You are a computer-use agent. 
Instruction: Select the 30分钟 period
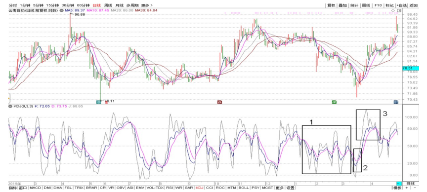(67, 5)
